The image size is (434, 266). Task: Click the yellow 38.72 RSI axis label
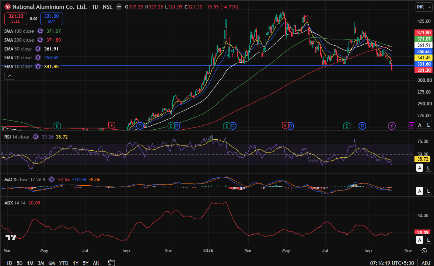click(x=423, y=159)
